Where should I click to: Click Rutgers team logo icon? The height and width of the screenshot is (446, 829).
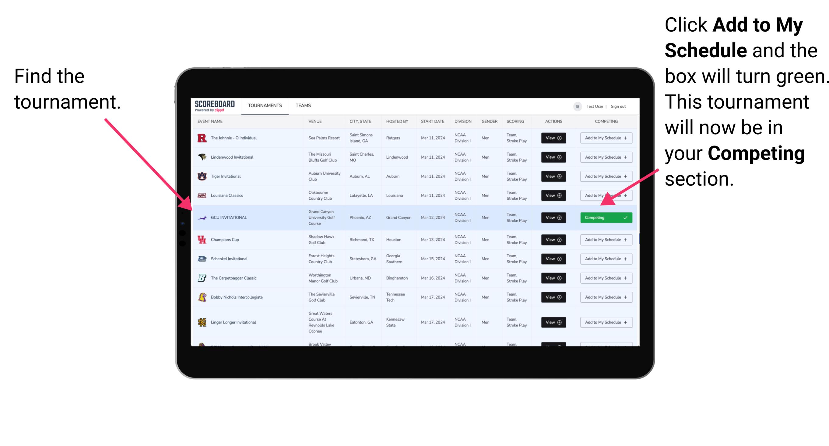(x=201, y=137)
